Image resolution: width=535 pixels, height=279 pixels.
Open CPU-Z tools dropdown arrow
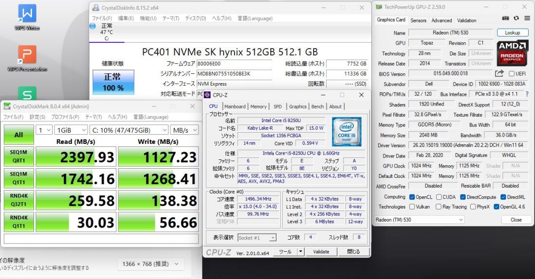300,252
